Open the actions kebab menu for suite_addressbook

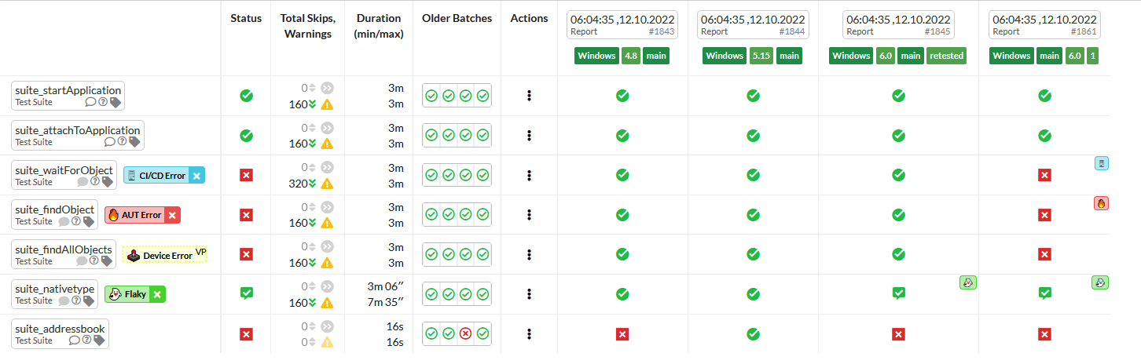(x=530, y=334)
